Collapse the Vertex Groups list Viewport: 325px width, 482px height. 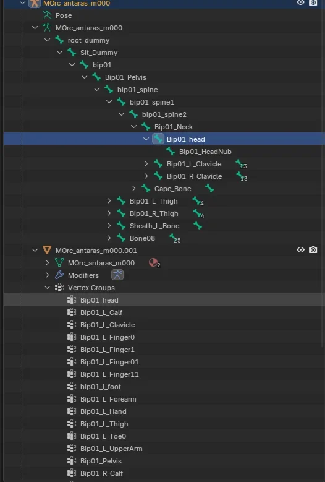tap(47, 288)
